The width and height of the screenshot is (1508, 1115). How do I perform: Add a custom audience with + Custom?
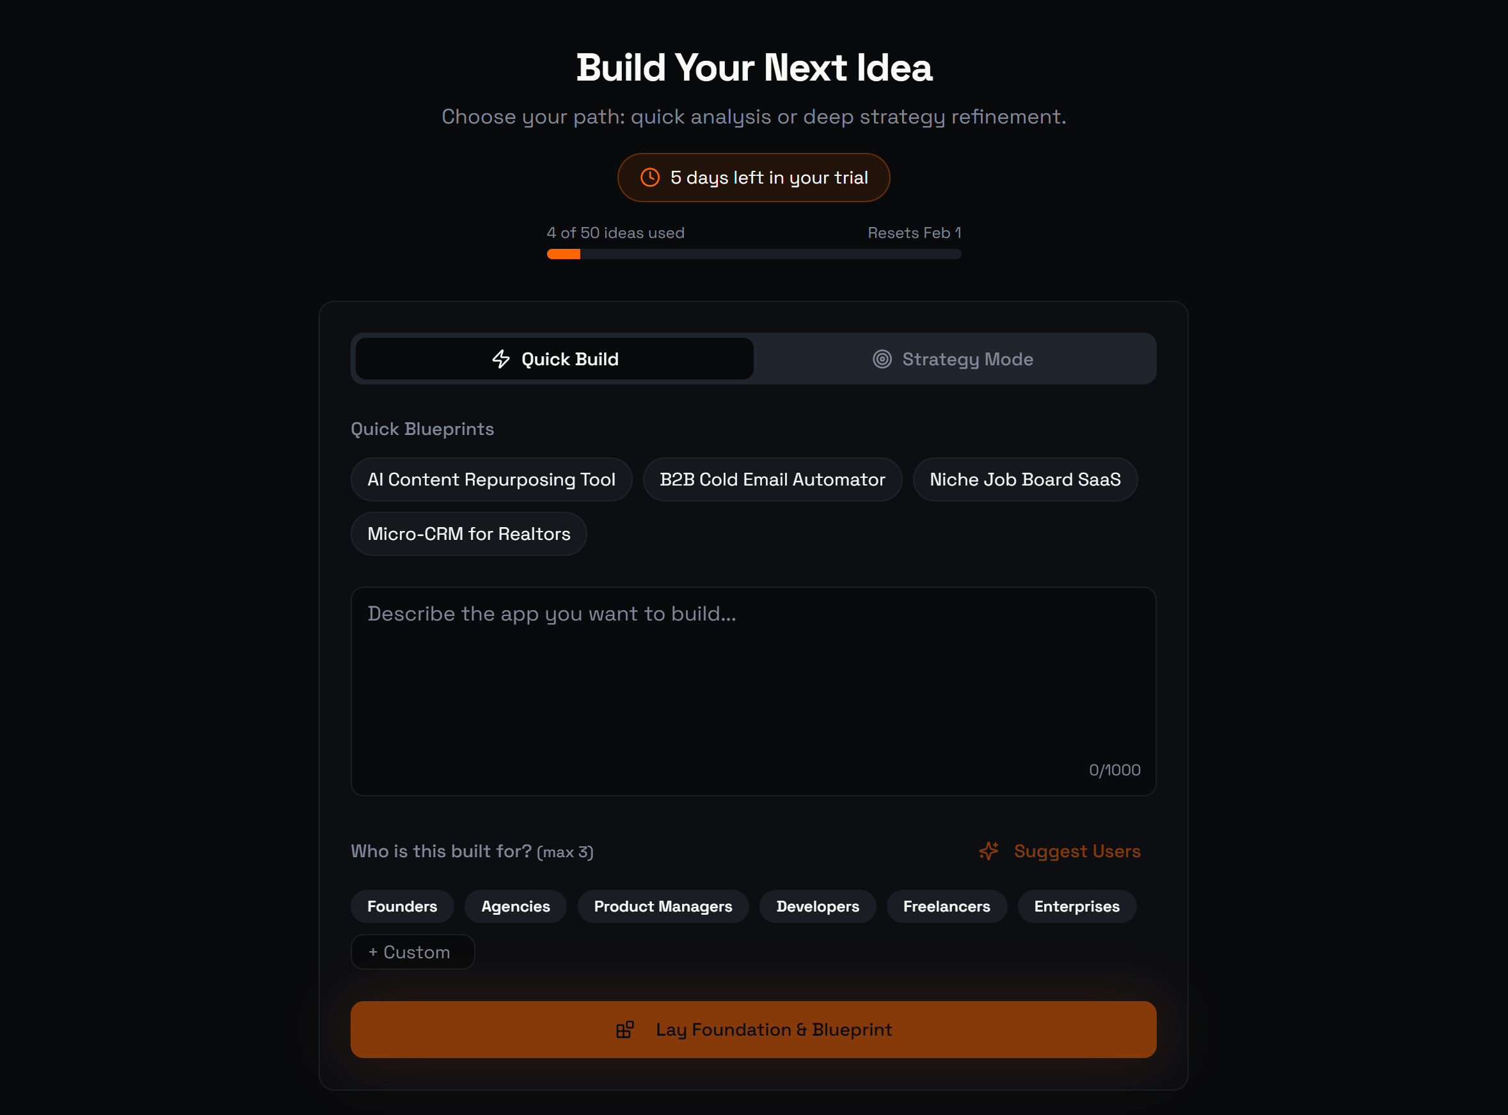coord(413,952)
